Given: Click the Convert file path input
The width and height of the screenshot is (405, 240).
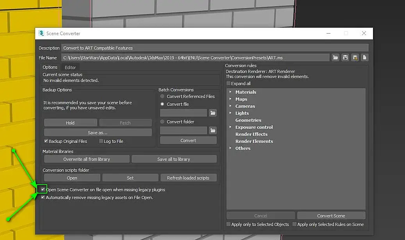Looking at the screenshot, I should [x=184, y=113].
